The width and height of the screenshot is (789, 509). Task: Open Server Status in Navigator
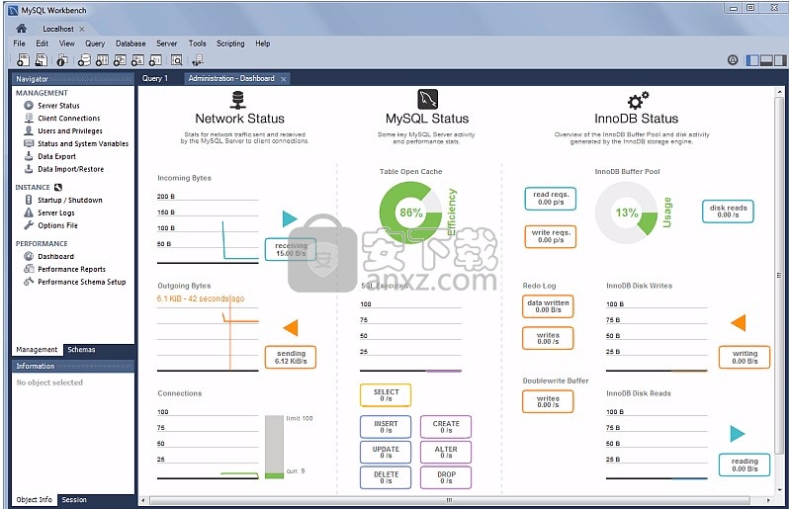58,106
